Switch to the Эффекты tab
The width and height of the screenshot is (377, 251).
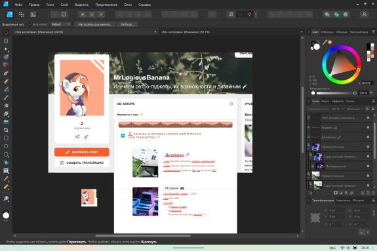(338, 101)
